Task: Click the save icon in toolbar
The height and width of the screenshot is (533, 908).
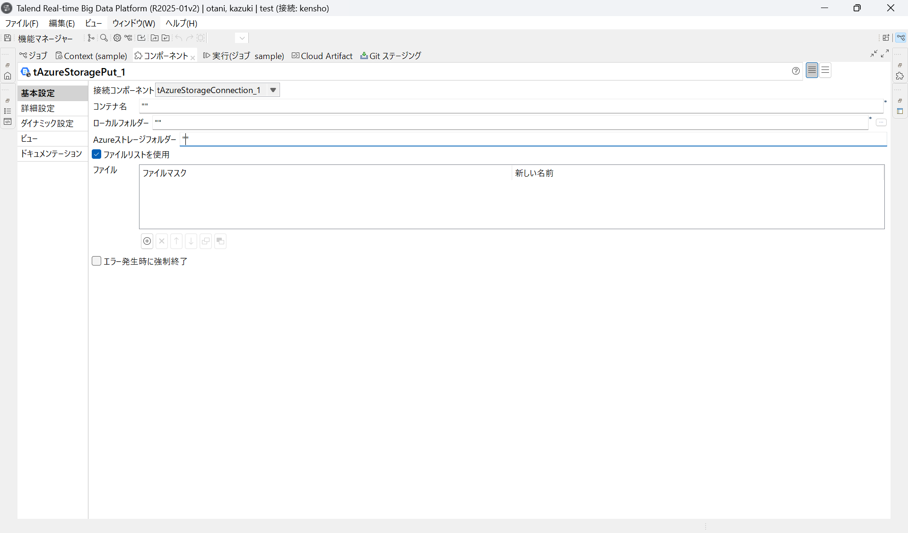Action: coord(8,38)
